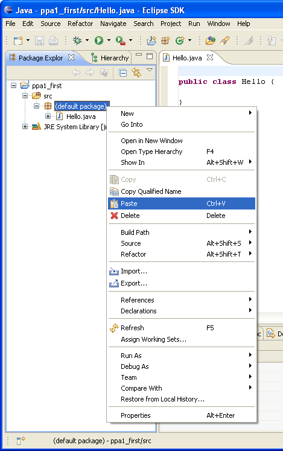283x451 pixels.
Task: Open the Run dropdown arrow
Action: tap(109, 40)
